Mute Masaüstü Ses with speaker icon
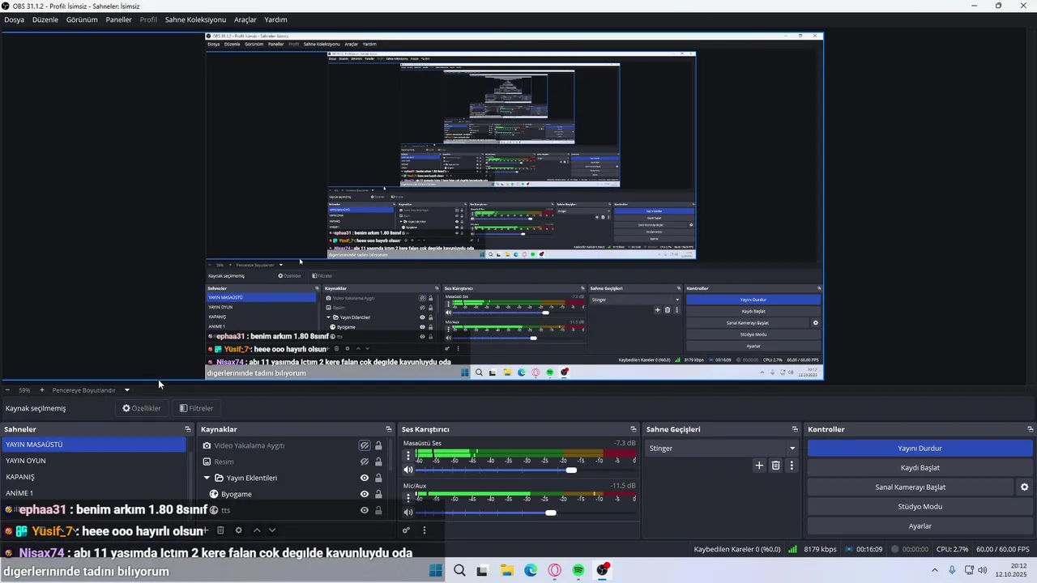Image resolution: width=1037 pixels, height=583 pixels. [x=408, y=470]
